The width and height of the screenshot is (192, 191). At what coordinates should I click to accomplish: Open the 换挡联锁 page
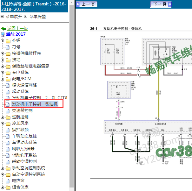(x=20, y=130)
